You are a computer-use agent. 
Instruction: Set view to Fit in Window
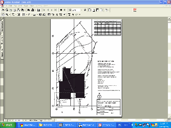[x=94, y=10]
